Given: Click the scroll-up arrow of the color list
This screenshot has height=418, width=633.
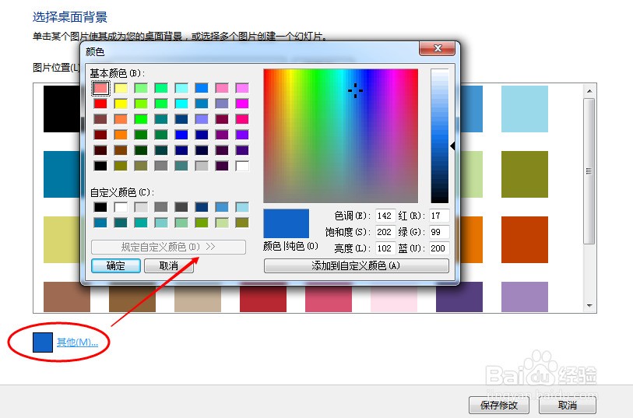Looking at the screenshot, I should click(589, 91).
